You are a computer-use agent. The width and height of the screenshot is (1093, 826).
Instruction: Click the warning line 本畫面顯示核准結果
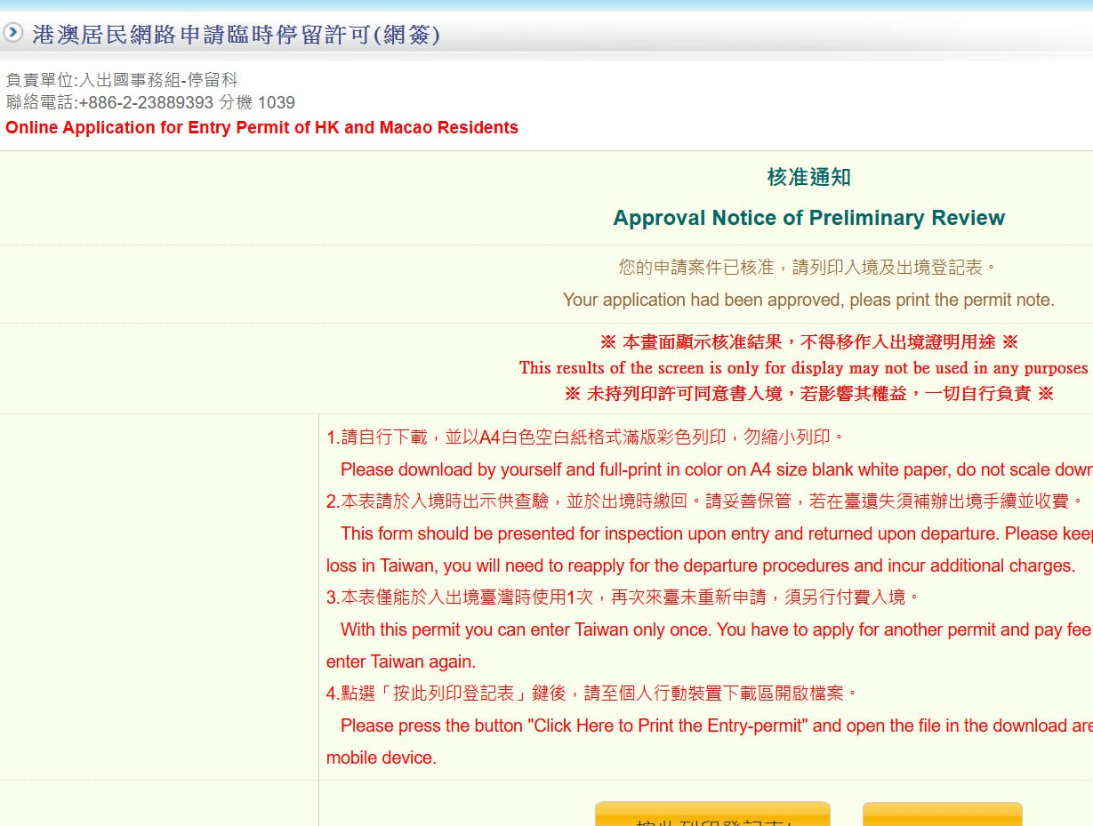808,342
